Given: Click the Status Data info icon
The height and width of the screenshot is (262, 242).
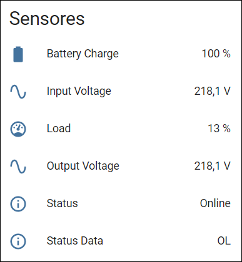Looking at the screenshot, I should click(18, 241).
